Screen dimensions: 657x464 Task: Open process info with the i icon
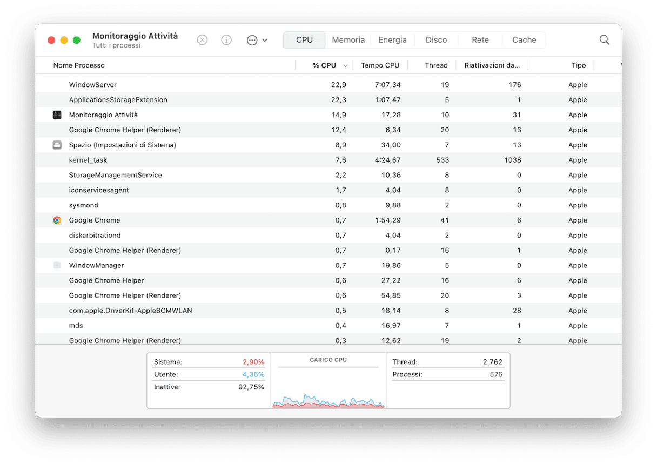(226, 40)
